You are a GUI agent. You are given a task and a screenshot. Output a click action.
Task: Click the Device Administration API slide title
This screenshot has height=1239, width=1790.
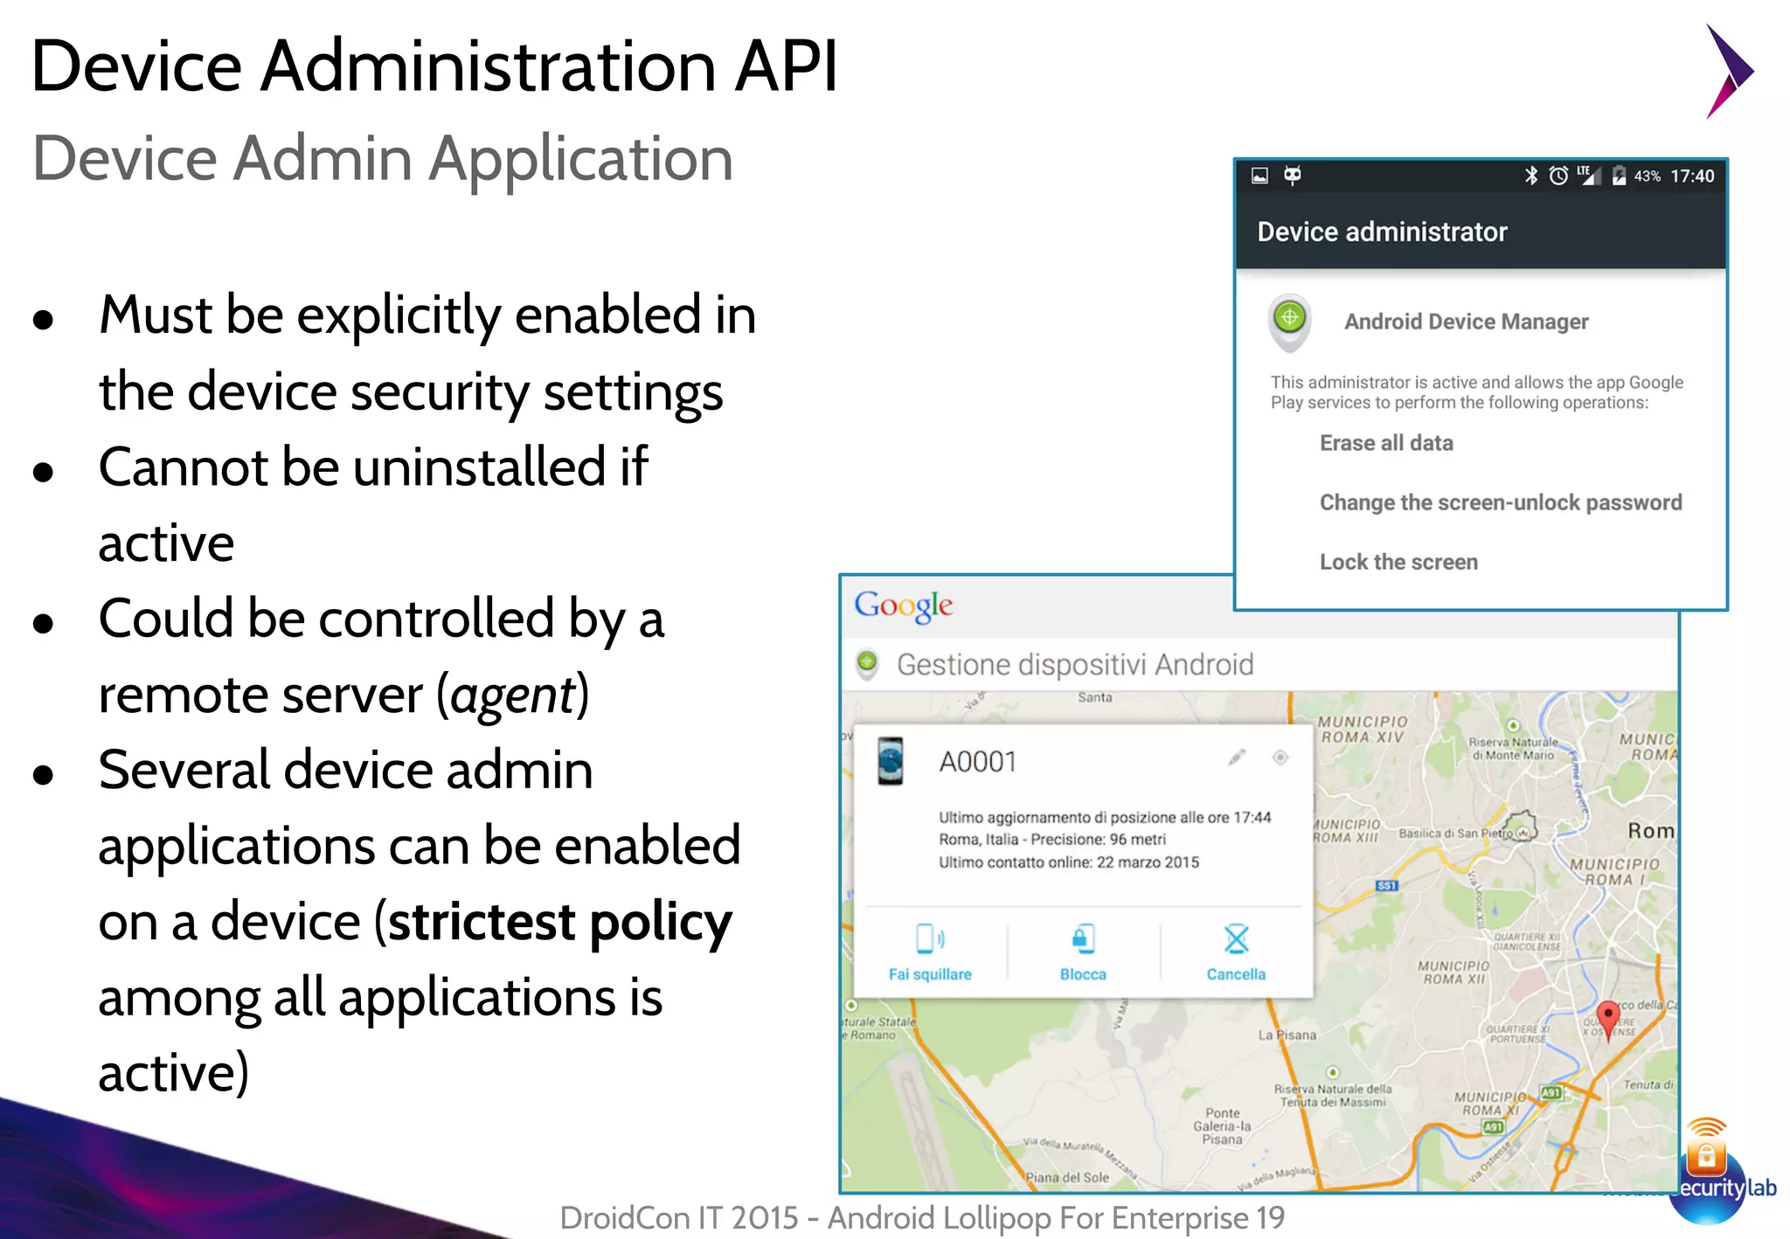[434, 66]
